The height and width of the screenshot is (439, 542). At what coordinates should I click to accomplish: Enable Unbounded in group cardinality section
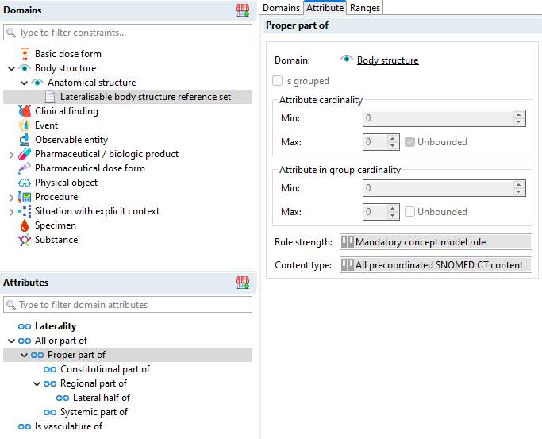[x=409, y=212]
